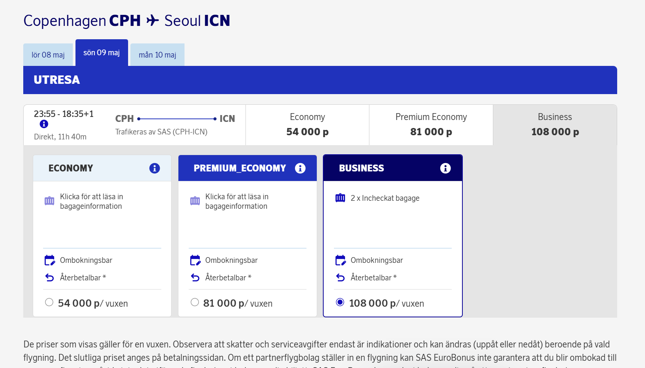Click the Premium Economy refund arrow icon
Image resolution: width=645 pixels, height=368 pixels.
tap(195, 278)
